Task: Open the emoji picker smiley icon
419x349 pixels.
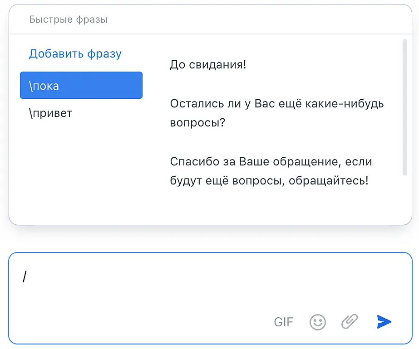Action: click(x=318, y=322)
